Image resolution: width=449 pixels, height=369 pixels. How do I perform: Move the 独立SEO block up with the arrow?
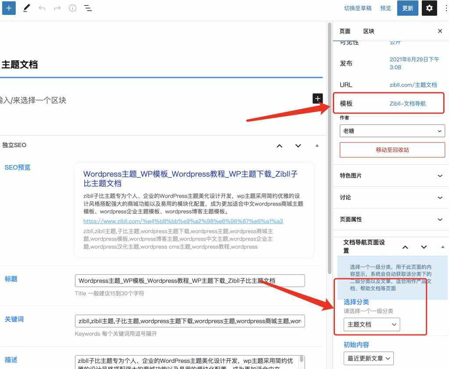click(x=279, y=145)
